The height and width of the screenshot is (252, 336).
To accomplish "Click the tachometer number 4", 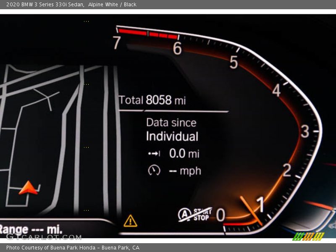I will pyautogui.click(x=276, y=90).
